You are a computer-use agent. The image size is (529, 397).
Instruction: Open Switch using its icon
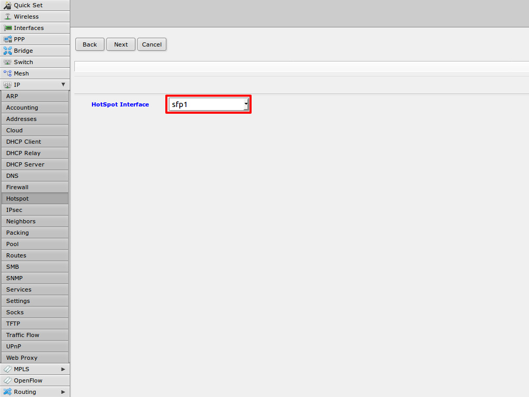tap(7, 62)
